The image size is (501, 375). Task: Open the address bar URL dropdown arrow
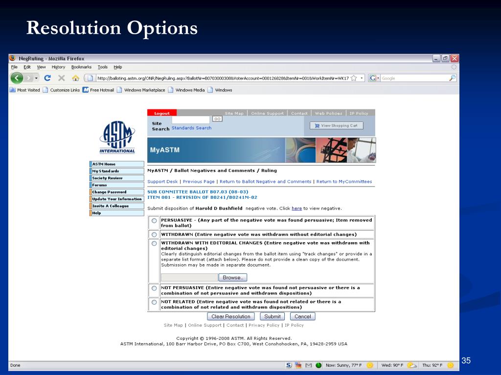point(362,78)
